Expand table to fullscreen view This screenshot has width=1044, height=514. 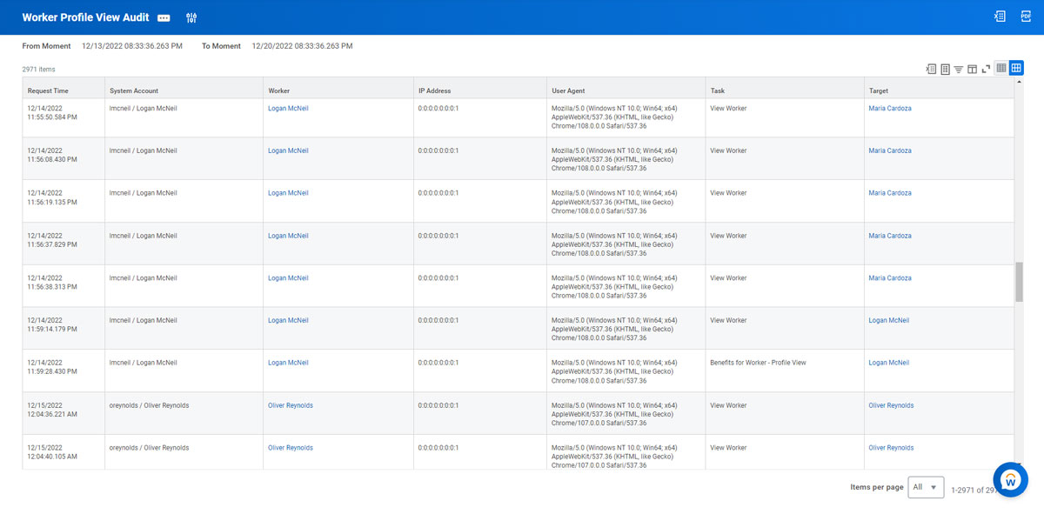tap(986, 69)
